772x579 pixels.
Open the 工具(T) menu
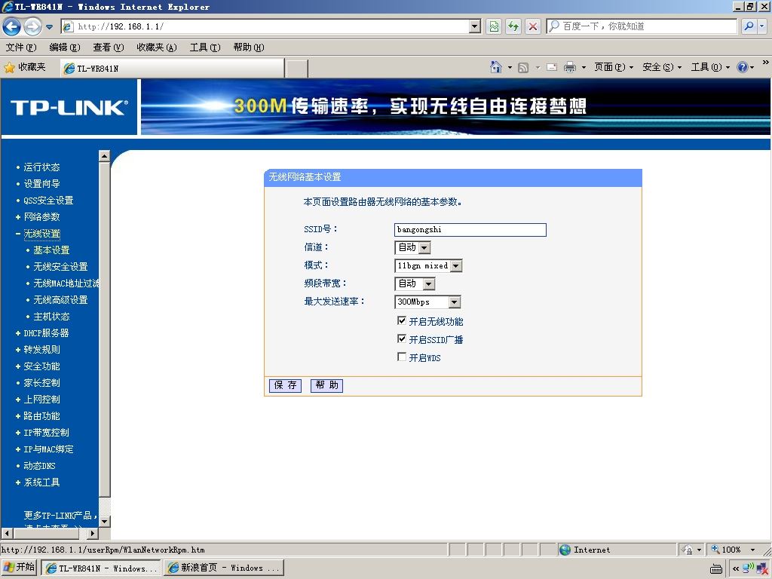click(205, 47)
